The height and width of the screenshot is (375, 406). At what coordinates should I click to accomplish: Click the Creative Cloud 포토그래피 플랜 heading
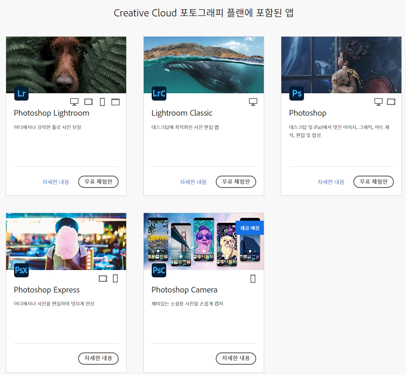pyautogui.click(x=204, y=13)
